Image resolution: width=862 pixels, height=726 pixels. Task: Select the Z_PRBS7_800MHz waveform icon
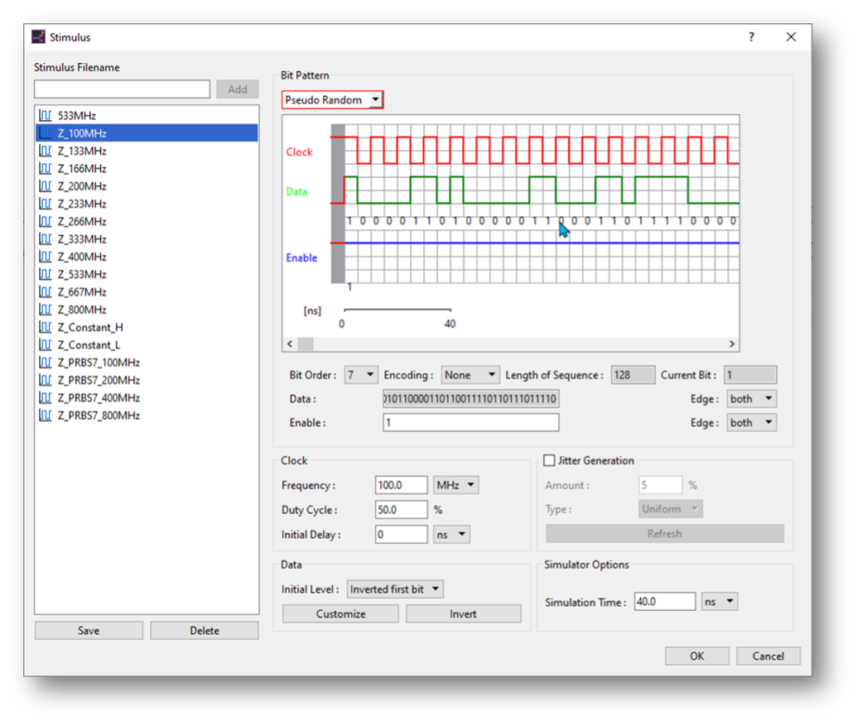[46, 415]
